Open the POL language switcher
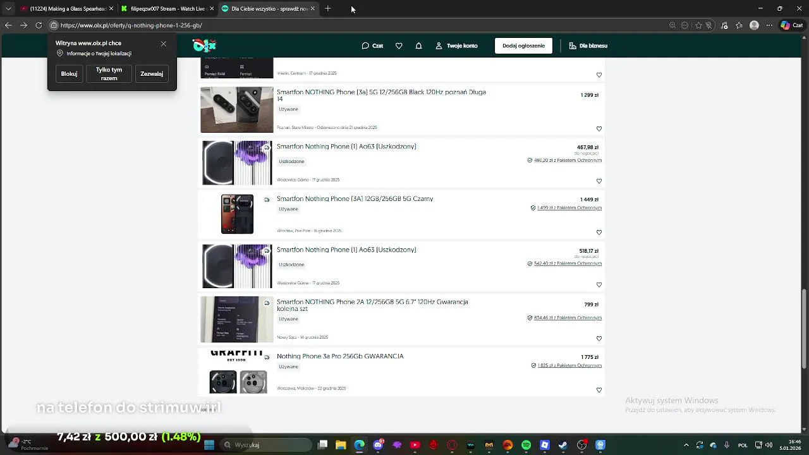 (x=743, y=445)
